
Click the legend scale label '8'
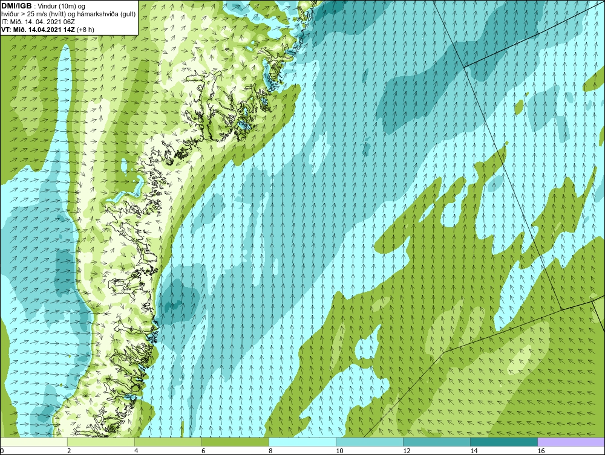tap(270, 451)
